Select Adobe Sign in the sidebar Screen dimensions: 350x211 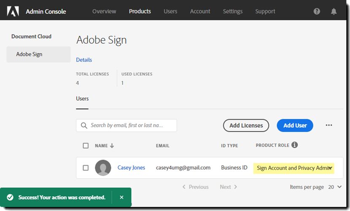29,54
